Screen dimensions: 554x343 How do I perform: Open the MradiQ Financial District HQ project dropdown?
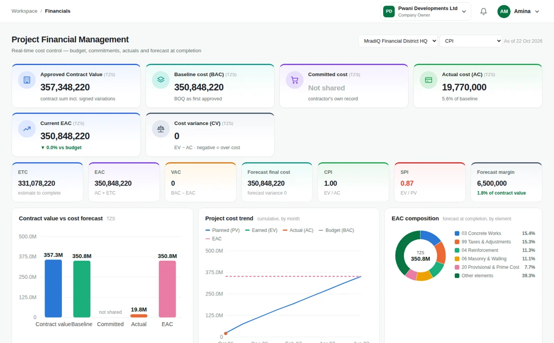point(398,41)
